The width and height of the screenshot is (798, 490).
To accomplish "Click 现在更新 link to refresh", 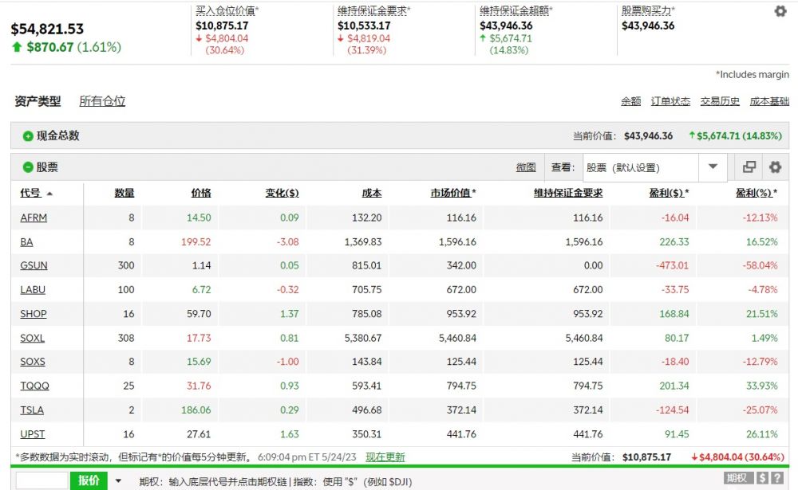I will point(385,457).
